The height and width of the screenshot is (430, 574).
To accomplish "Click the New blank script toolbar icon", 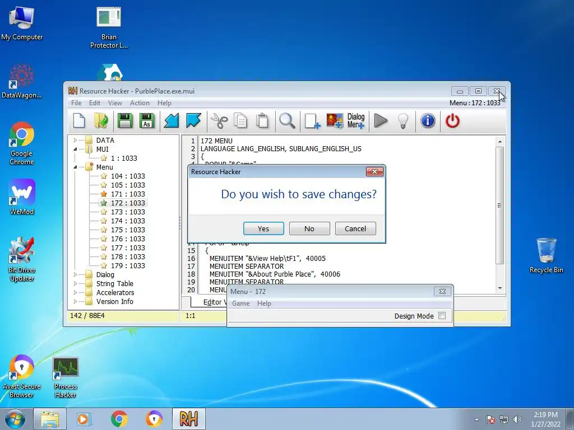I will [x=79, y=121].
